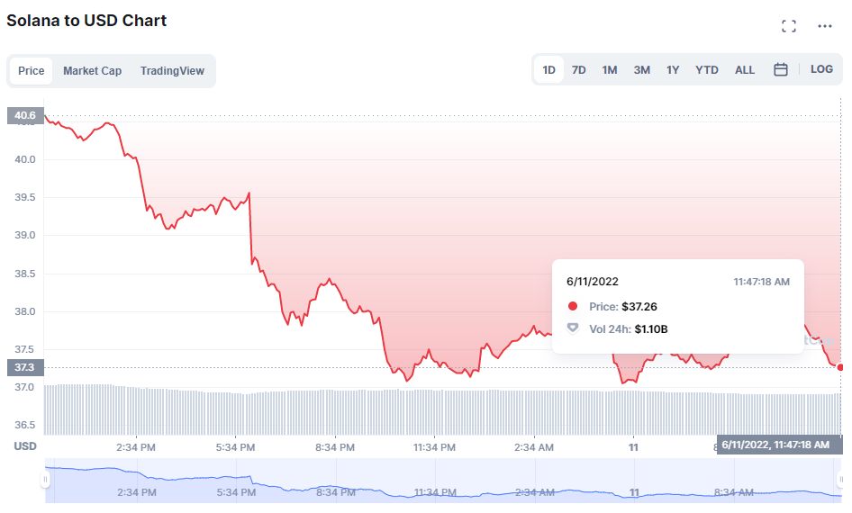Viewport: 852px width, 513px height.
Task: Click the 8:34 PM x-axis label
Action: [335, 448]
